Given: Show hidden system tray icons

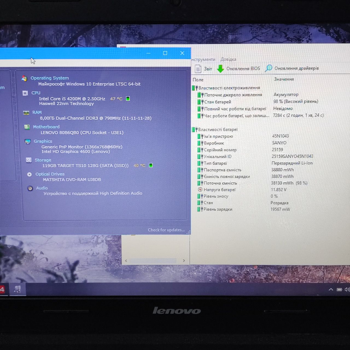Looking at the screenshot, I should pos(331,289).
